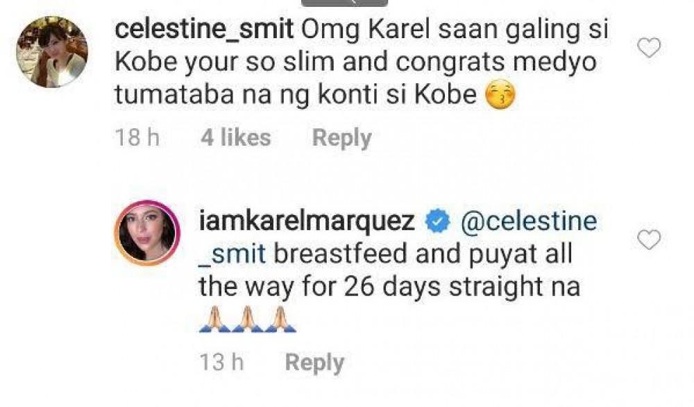Reply to iamkarelmarquez's comment
This screenshot has height=407, width=694.
tap(314, 362)
